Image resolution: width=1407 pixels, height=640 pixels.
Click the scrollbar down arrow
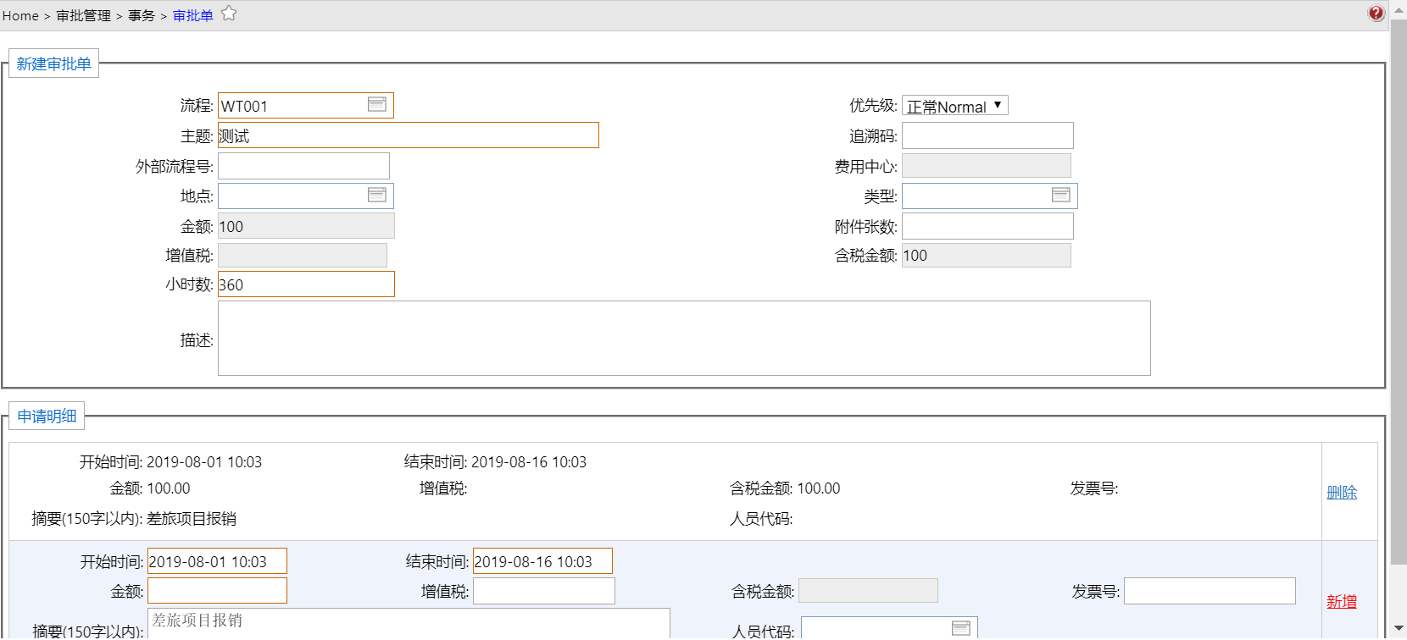[x=1399, y=630]
